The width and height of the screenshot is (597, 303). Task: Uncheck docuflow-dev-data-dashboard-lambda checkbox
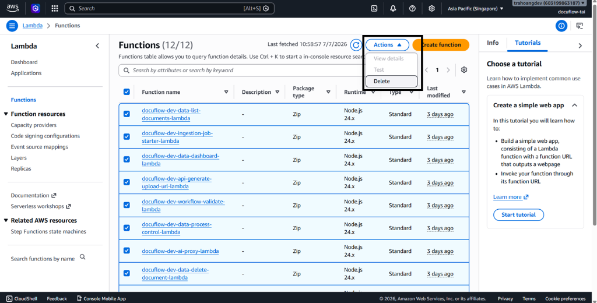coord(127,160)
